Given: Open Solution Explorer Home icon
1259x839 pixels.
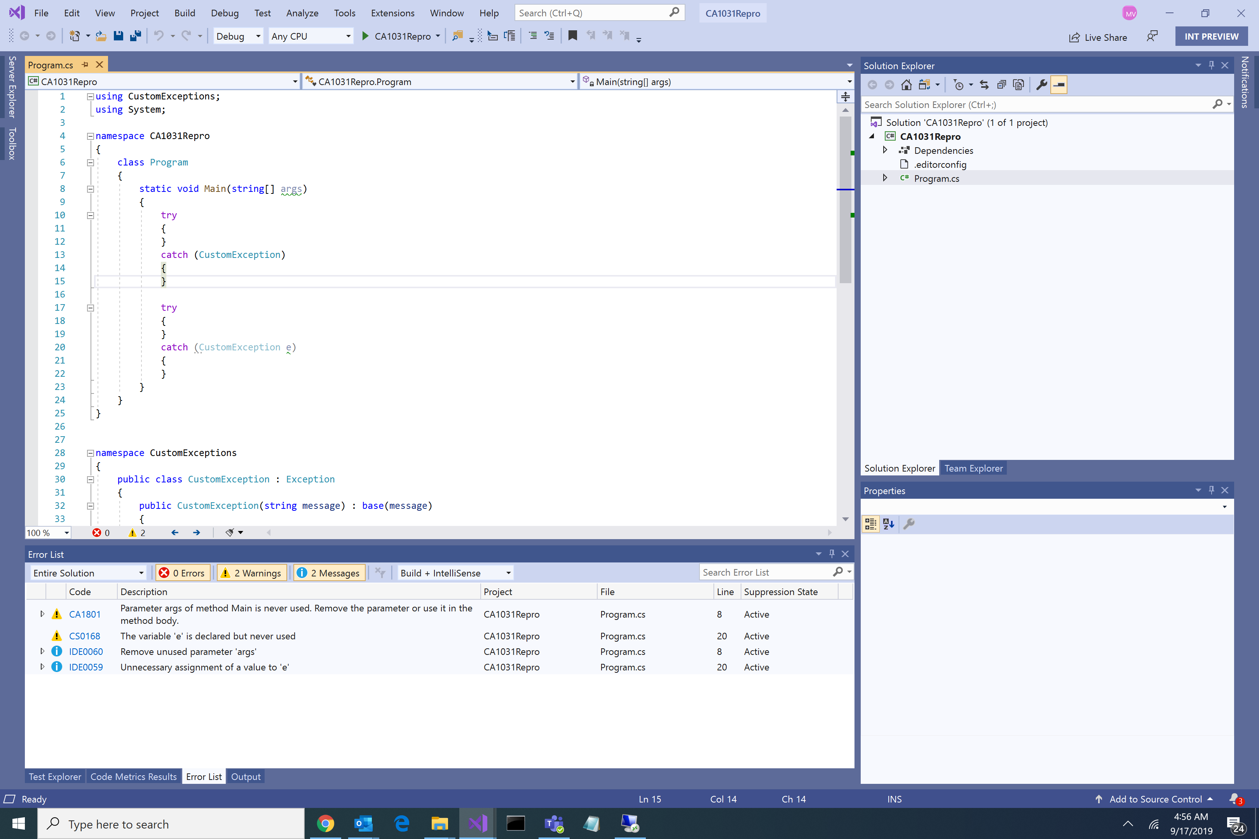Looking at the screenshot, I should [906, 85].
